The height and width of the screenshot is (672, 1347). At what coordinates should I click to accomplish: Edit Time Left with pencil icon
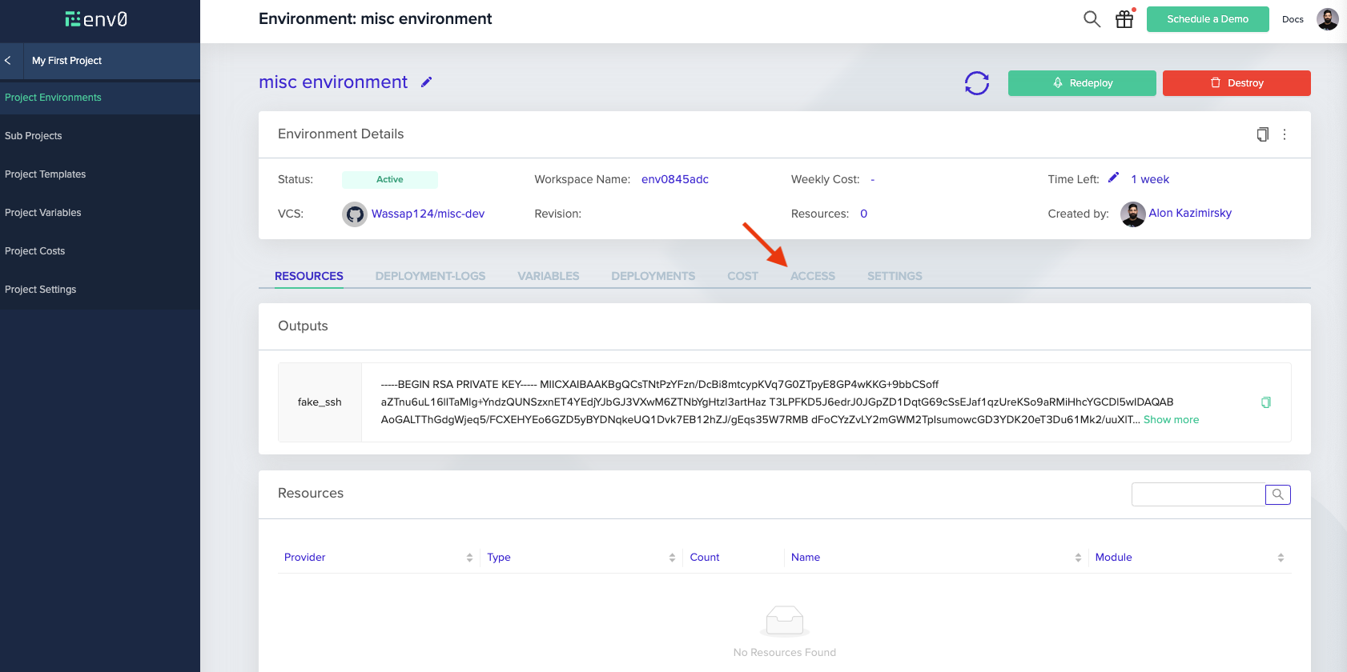1113,178
